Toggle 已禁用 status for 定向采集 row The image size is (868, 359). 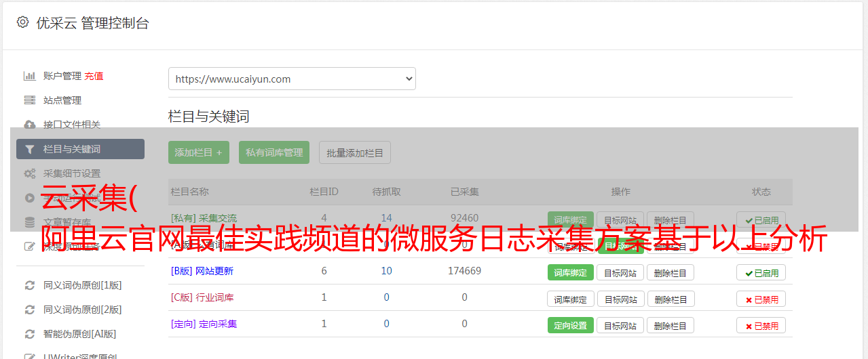(x=761, y=325)
